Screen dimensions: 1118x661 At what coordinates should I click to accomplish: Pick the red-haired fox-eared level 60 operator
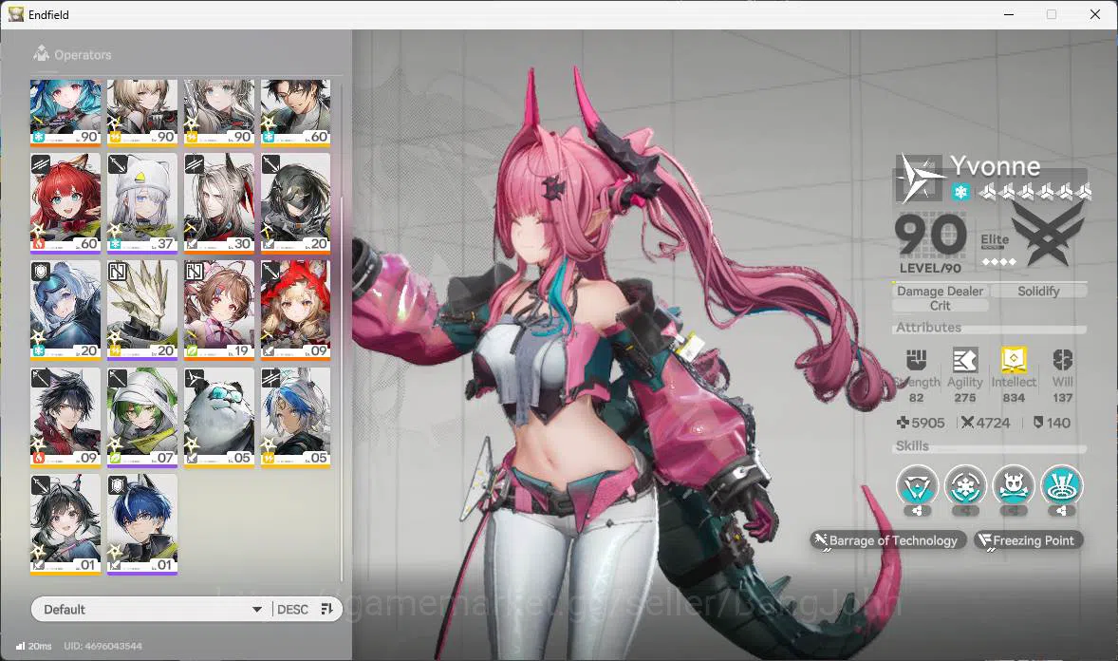65,202
